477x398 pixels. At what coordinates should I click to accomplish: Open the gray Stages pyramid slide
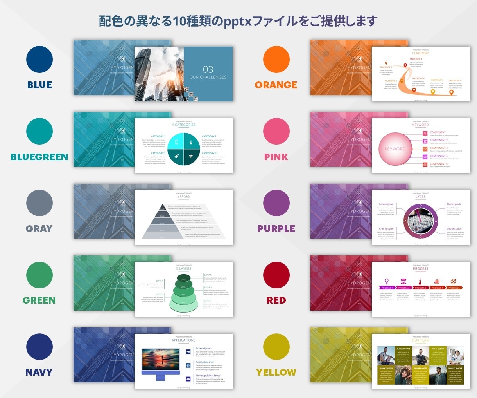pos(184,217)
